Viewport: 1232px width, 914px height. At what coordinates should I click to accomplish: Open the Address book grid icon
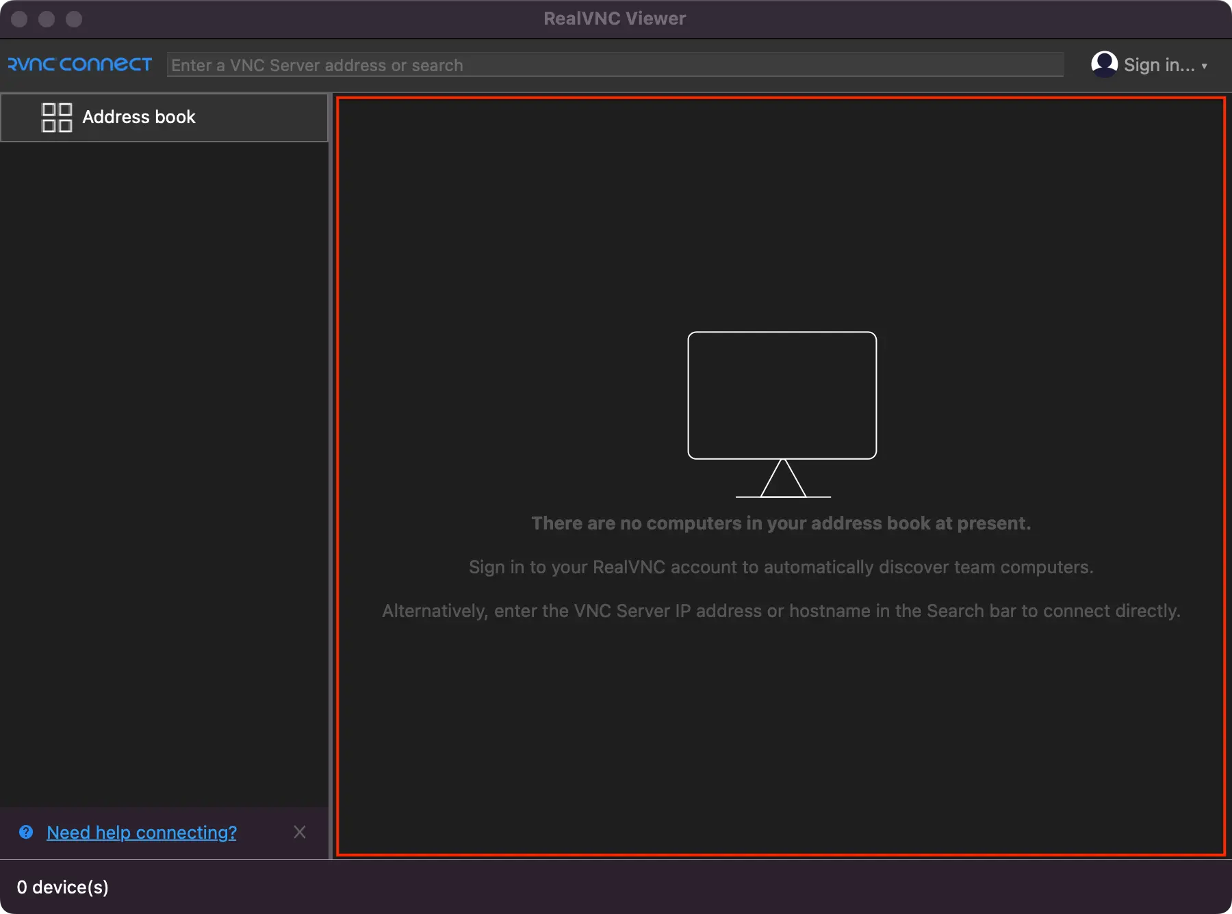pos(56,117)
